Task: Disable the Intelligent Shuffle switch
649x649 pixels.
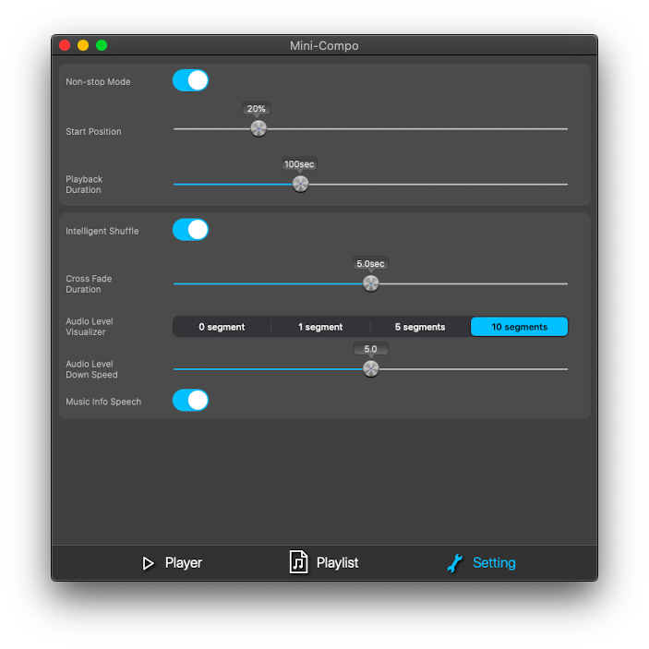Action: [190, 230]
